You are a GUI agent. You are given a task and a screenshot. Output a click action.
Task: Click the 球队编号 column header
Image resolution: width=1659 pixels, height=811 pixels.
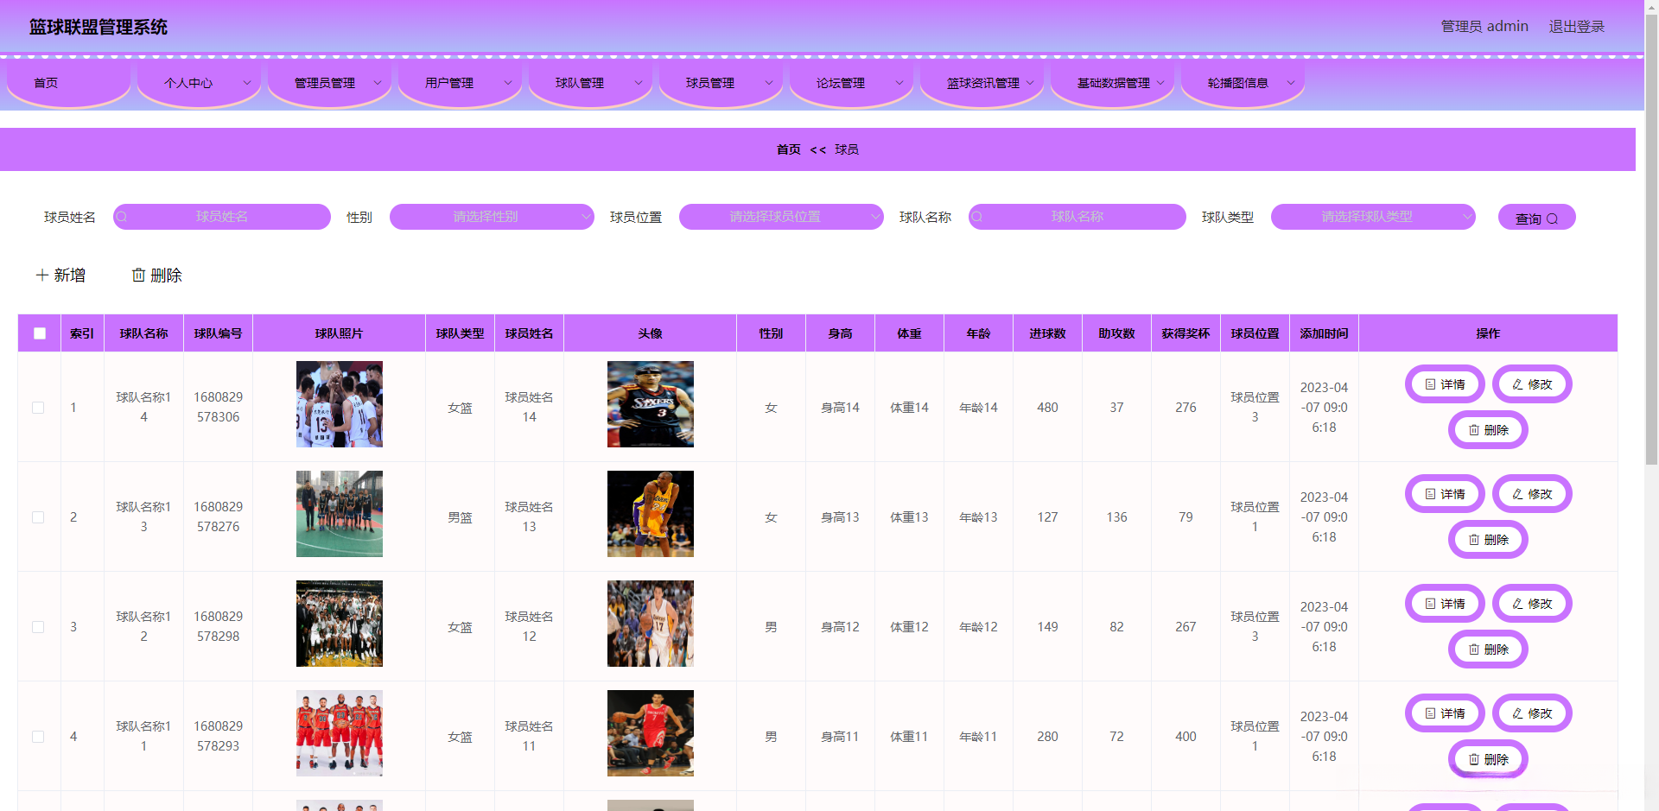[x=219, y=333]
